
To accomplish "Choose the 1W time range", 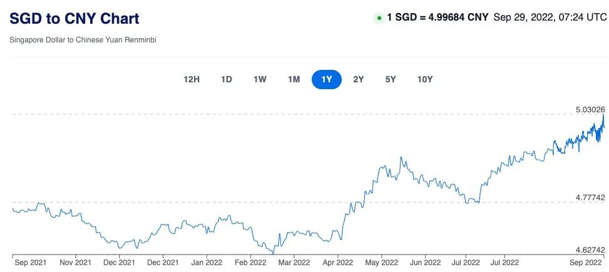I will 260,79.
